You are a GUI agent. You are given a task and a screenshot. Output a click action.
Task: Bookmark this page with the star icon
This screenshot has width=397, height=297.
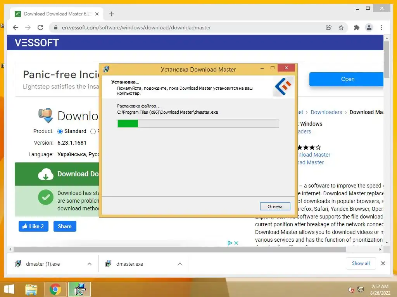pos(341,27)
